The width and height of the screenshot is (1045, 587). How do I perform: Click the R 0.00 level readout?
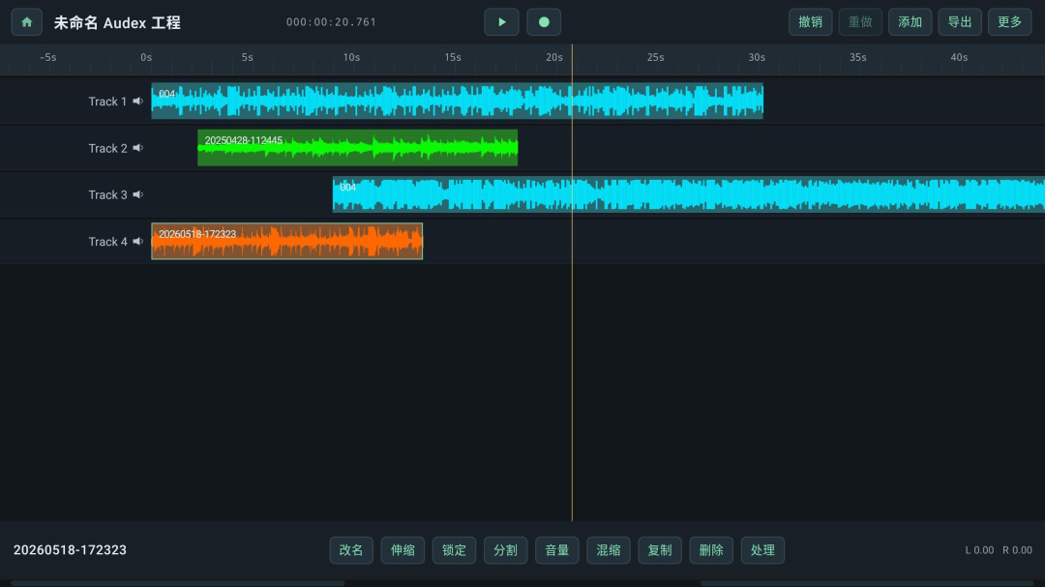1017,550
